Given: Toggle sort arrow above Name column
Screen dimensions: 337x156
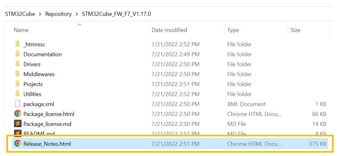Looking at the screenshot, I should tap(80, 25).
